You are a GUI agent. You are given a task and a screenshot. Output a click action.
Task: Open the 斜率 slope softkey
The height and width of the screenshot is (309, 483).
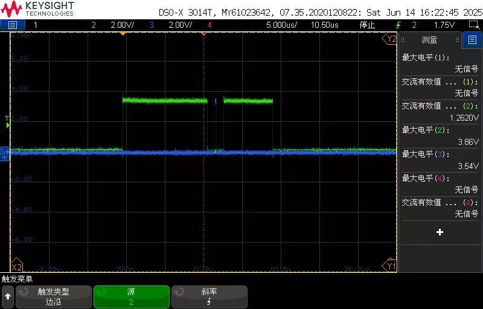click(210, 297)
